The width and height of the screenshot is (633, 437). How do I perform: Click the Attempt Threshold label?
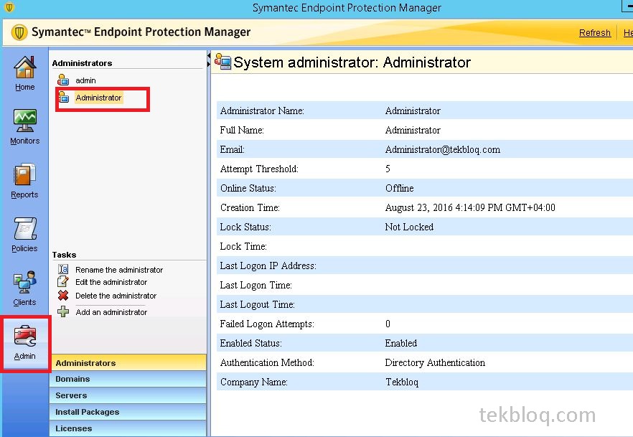(x=259, y=169)
